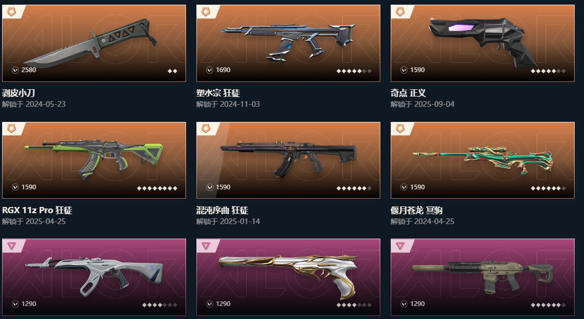Image resolution: width=584 pixels, height=319 pixels.
Task: Click the upgrade level diamonds on RGX 11z Pro
Action: click(157, 188)
